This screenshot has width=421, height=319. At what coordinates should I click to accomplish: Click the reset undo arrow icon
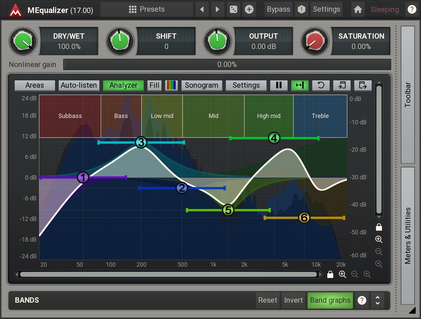coord(321,85)
